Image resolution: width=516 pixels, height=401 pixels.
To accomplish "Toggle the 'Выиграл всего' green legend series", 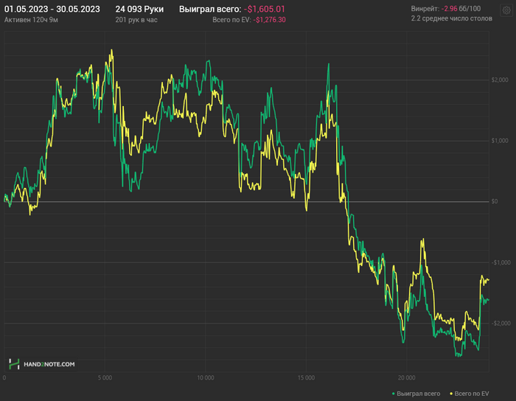I will (x=416, y=394).
